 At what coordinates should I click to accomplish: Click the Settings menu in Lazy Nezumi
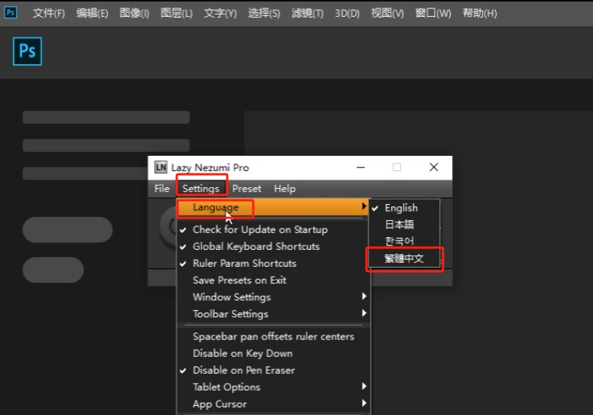point(200,189)
